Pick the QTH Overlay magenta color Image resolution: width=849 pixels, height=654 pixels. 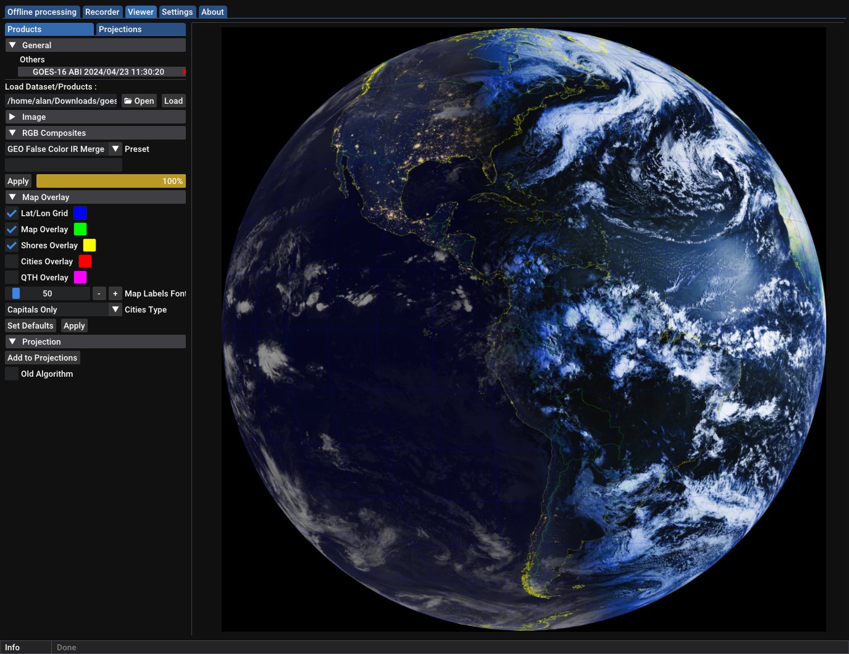pos(80,277)
